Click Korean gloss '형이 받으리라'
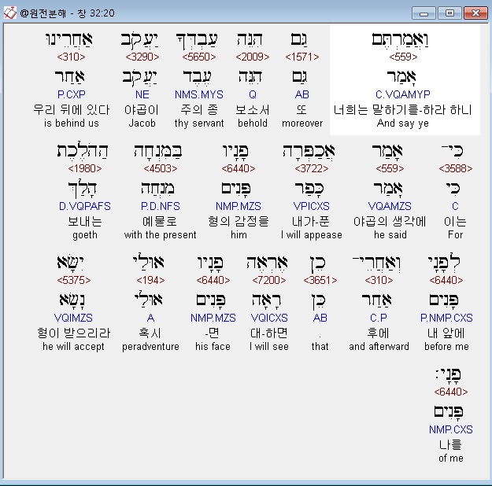The height and width of the screenshot is (486, 492). pos(73,333)
